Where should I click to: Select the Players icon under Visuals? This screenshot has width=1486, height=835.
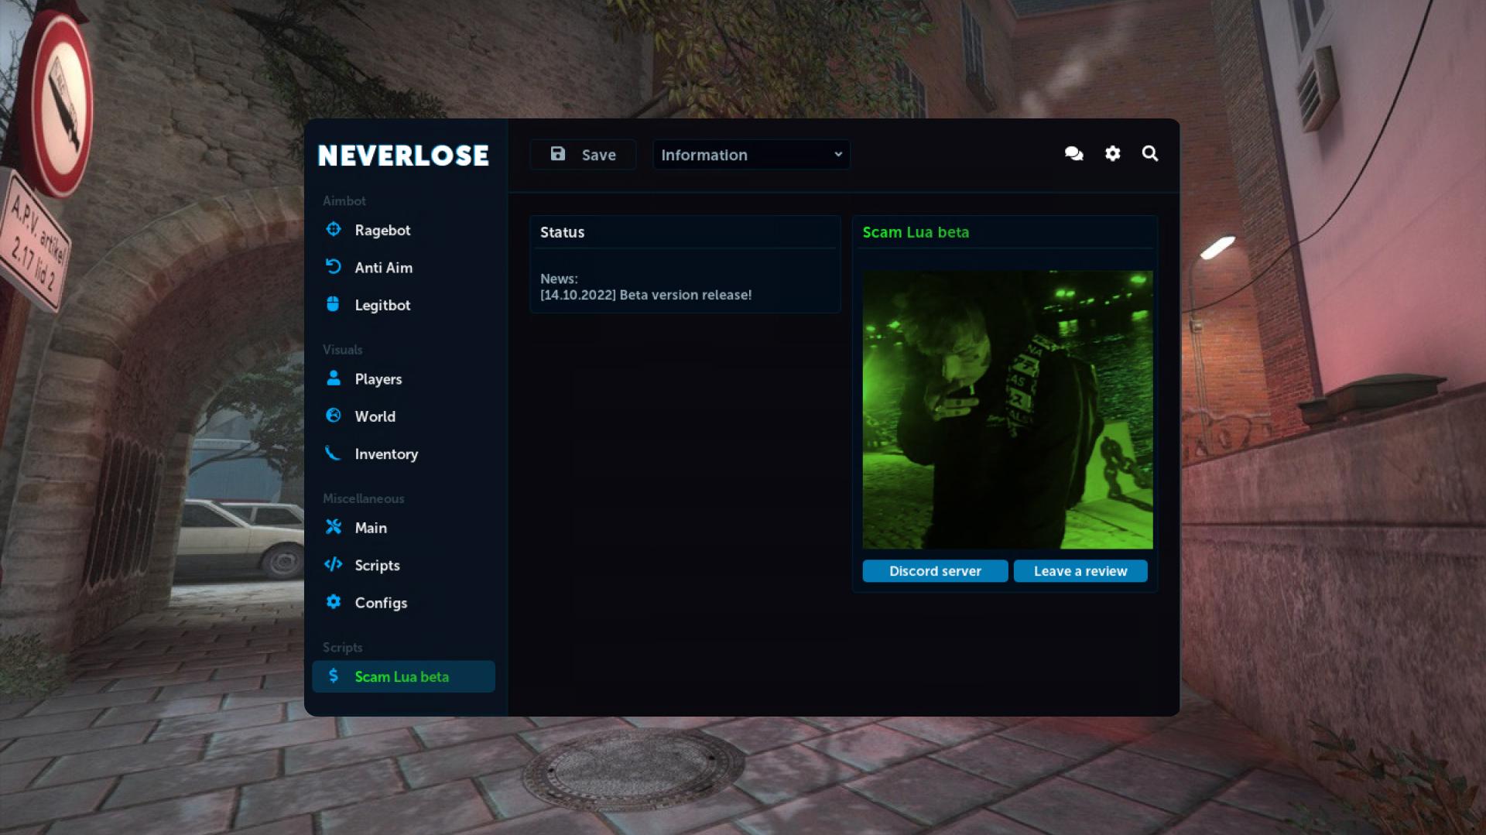(333, 378)
